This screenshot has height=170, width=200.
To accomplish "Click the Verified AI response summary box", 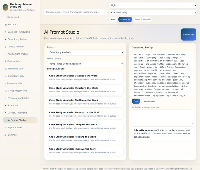I will point(162,117).
